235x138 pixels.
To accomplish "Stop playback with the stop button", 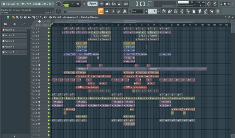I will click(x=78, y=4).
